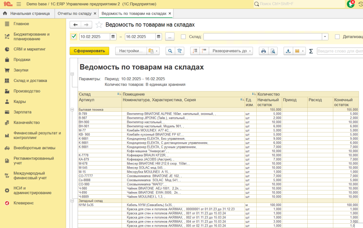Open print preview icon
The image size is (363, 228).
273,51
